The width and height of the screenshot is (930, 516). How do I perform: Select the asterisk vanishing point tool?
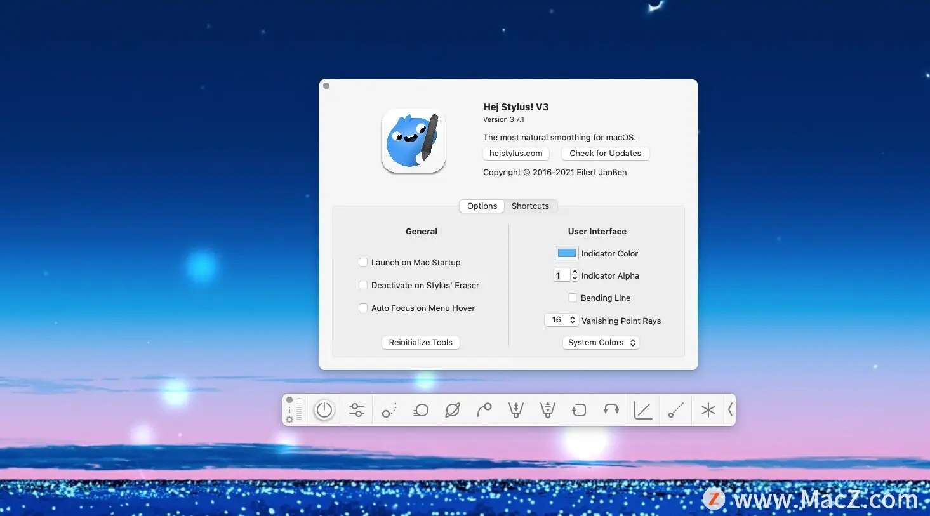point(708,410)
